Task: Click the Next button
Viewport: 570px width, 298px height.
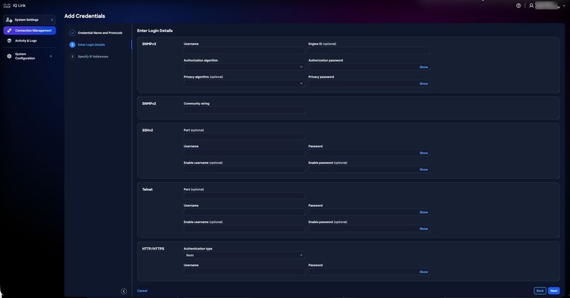Action: click(553, 291)
